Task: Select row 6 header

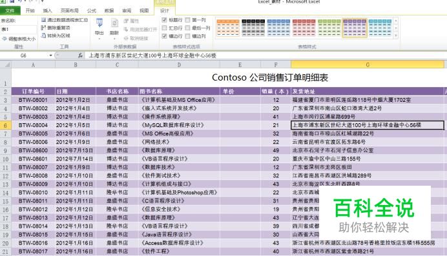Action: point(6,125)
